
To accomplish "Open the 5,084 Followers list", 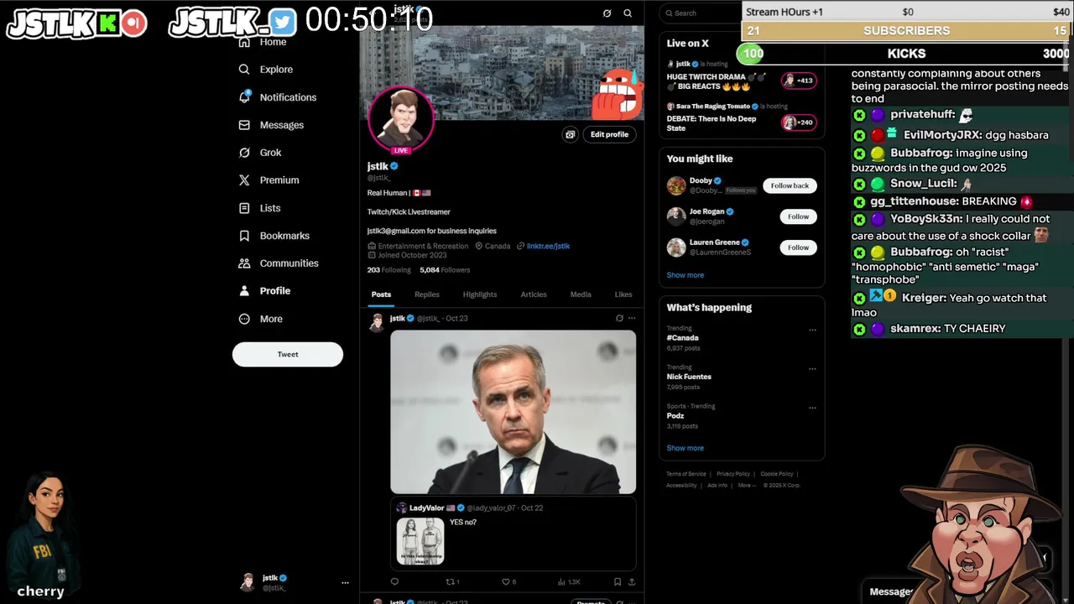I will [445, 270].
